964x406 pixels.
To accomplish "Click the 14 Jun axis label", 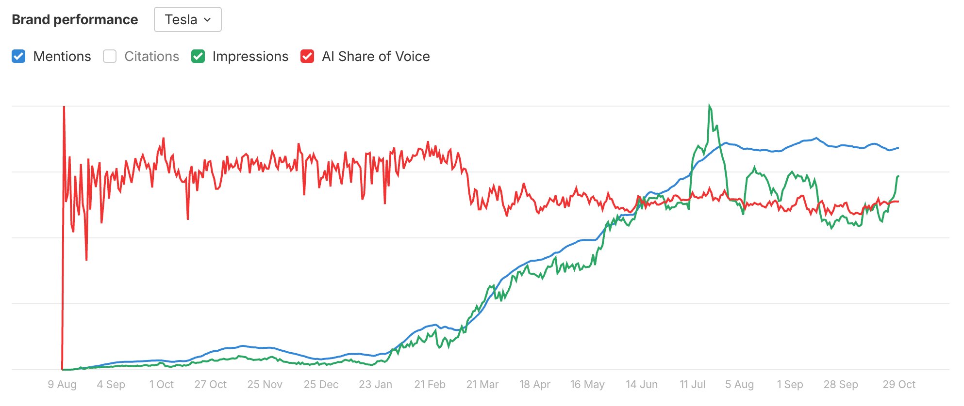I will tap(641, 384).
